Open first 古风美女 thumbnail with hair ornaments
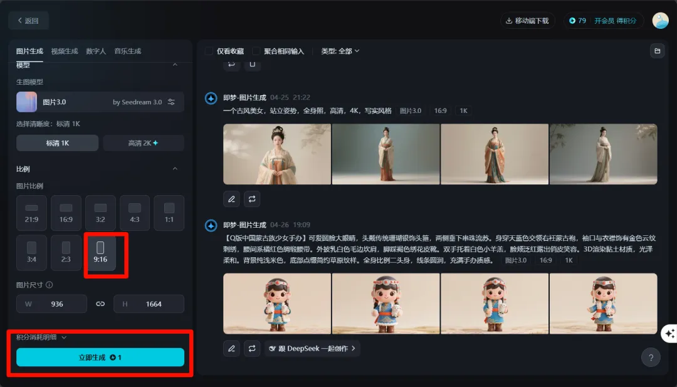Viewport: 677px width, 387px height. (277, 154)
